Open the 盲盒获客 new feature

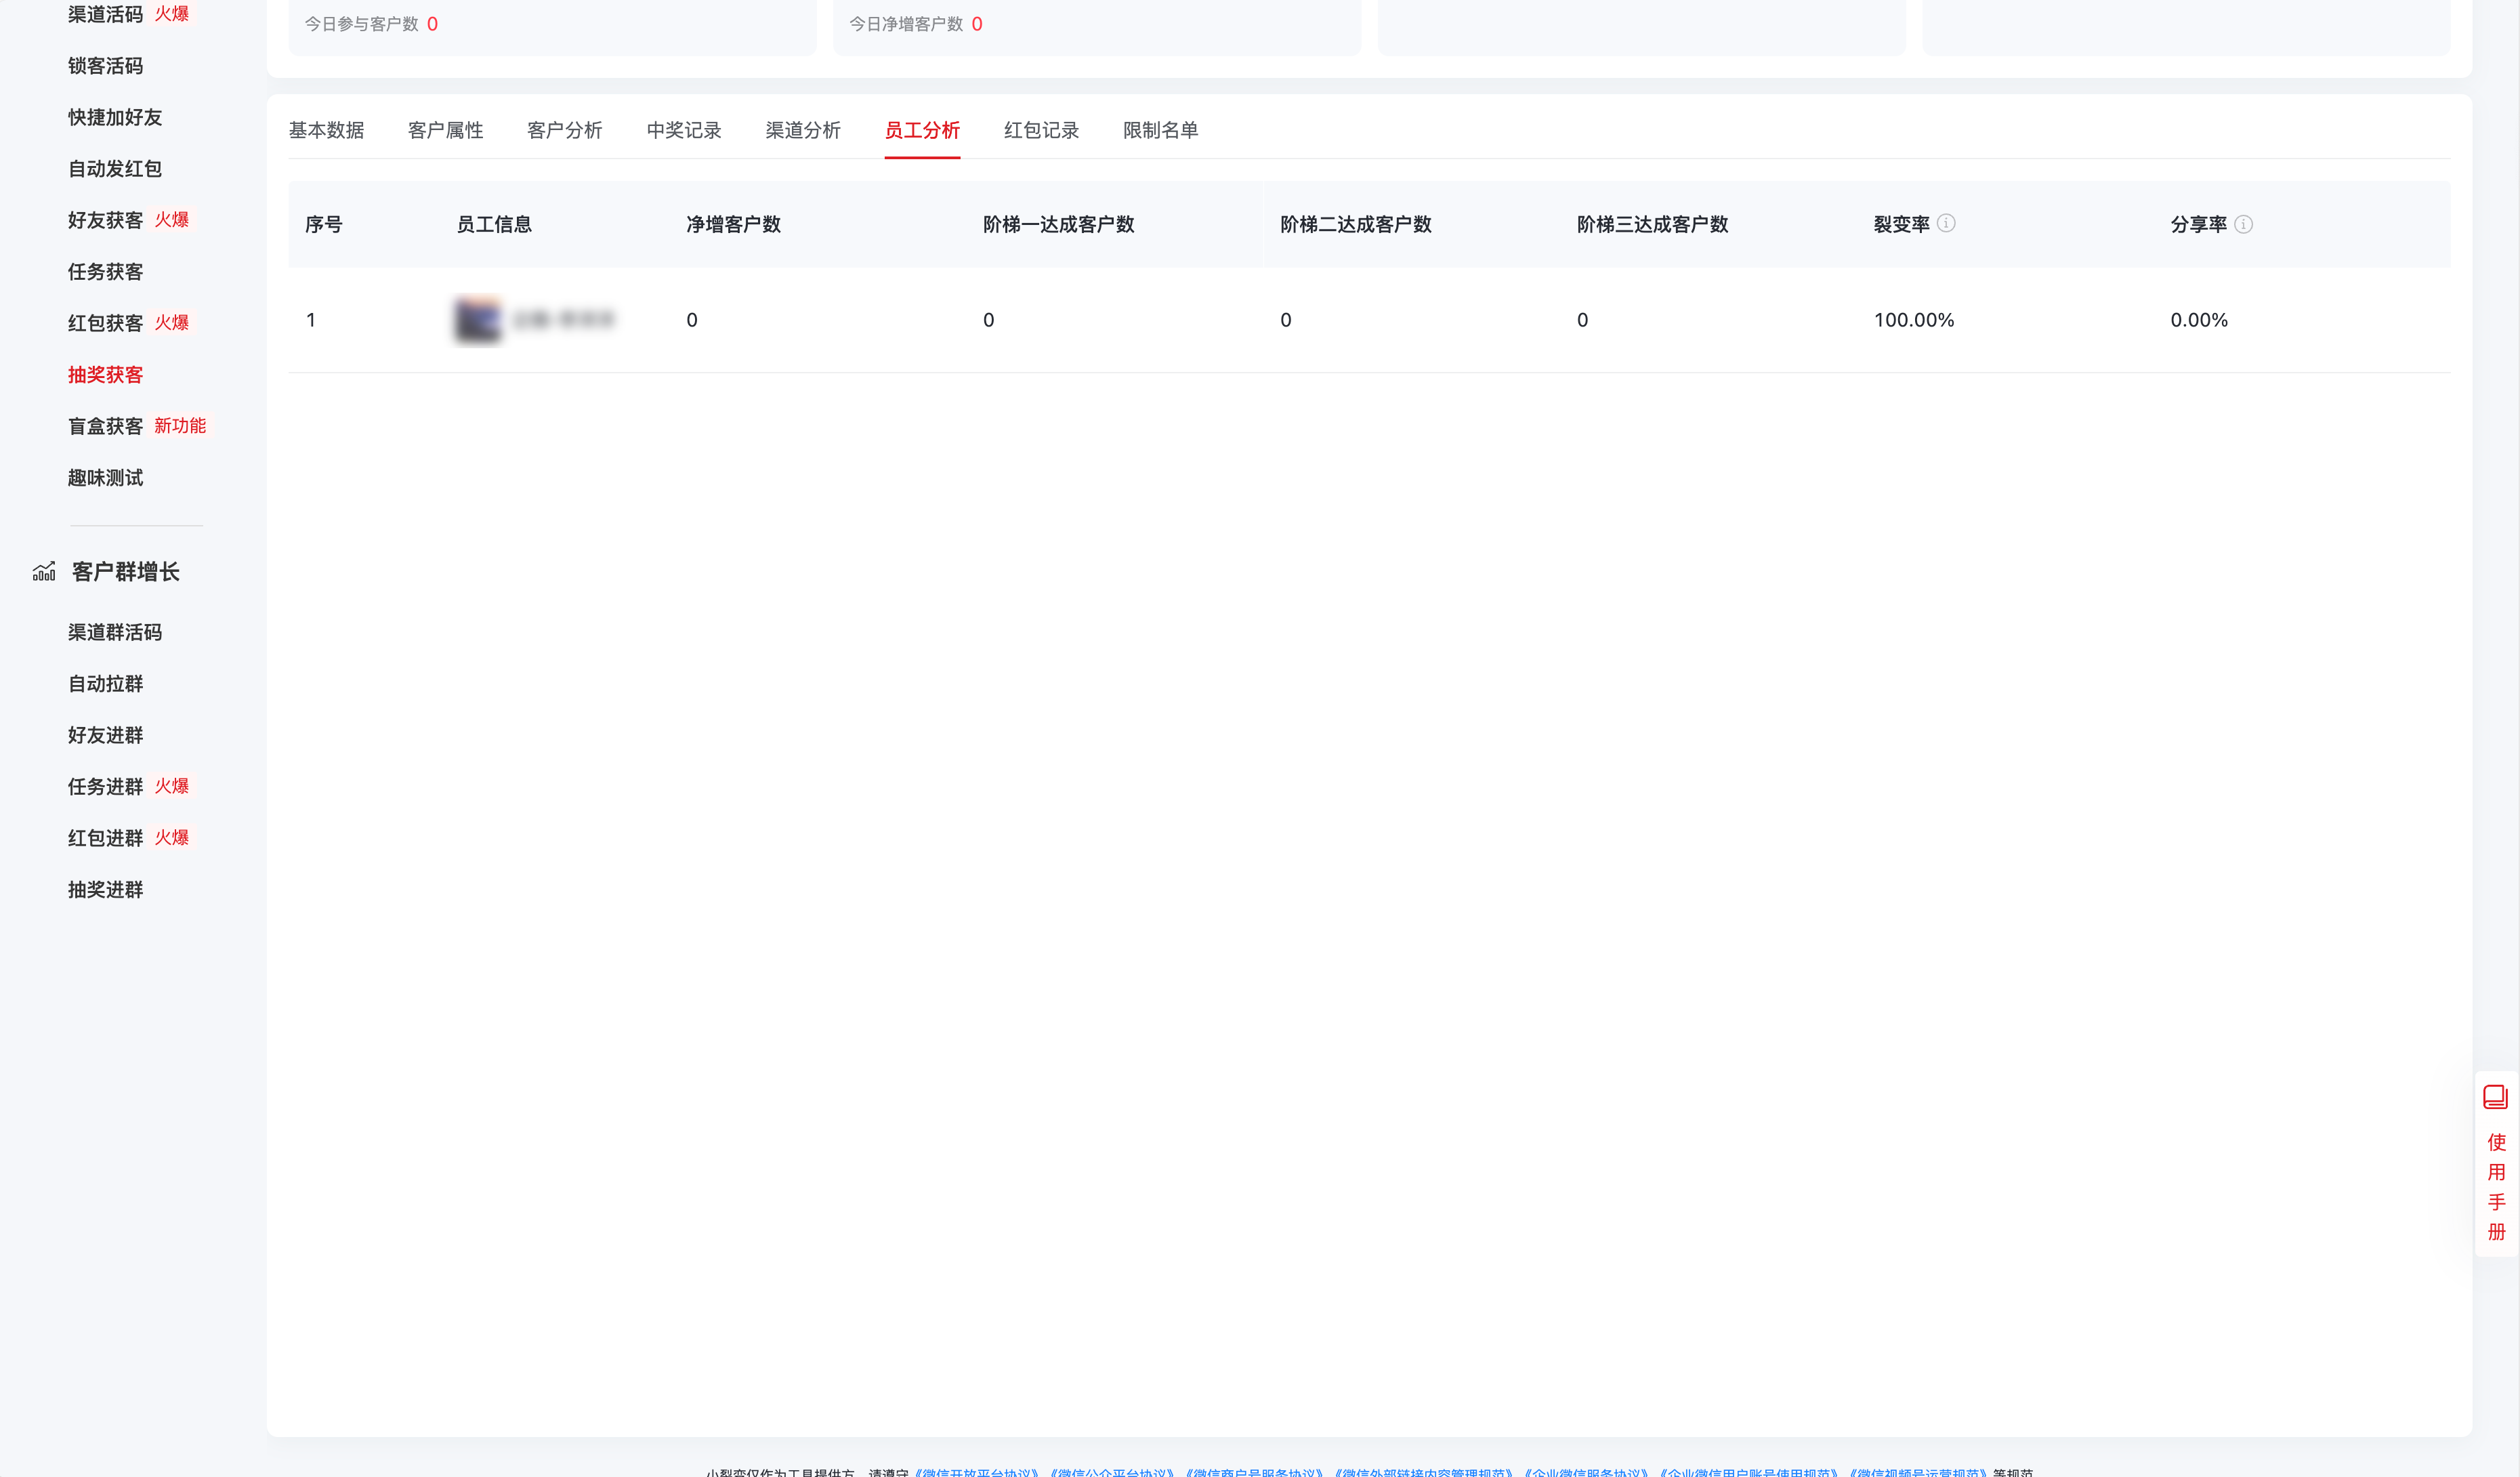coord(105,425)
